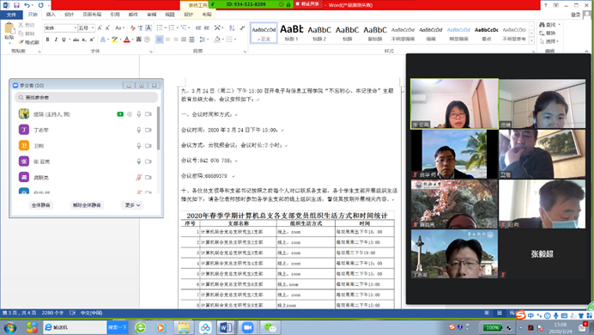This screenshot has width=594, height=335.
Task: Open the Zoom app in taskbar
Action: tap(247, 327)
